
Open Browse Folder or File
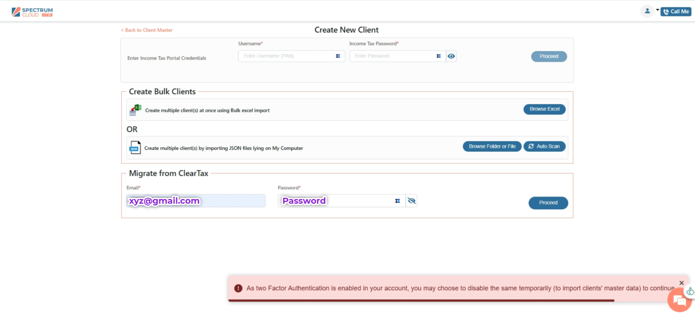(x=492, y=146)
